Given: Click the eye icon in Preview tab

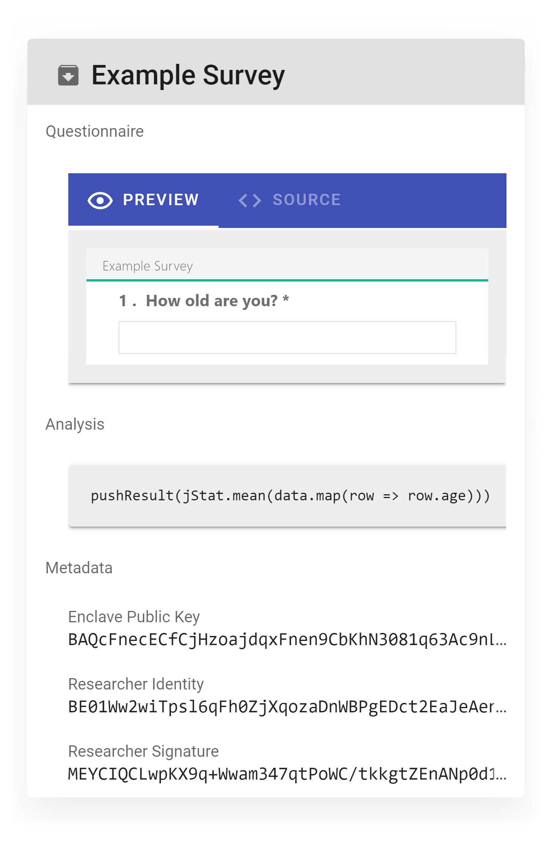Looking at the screenshot, I should (x=100, y=200).
